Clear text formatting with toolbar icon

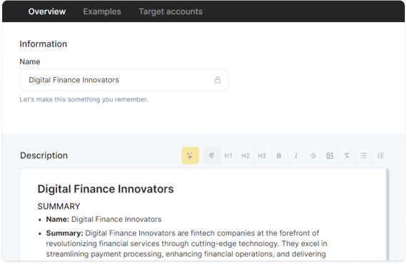click(x=346, y=156)
